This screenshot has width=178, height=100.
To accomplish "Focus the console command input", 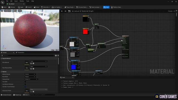I will [43, 95].
